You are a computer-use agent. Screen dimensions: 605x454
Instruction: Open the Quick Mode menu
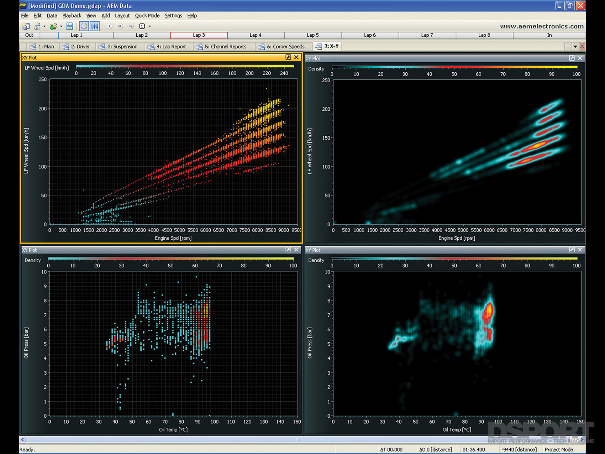pyautogui.click(x=147, y=16)
